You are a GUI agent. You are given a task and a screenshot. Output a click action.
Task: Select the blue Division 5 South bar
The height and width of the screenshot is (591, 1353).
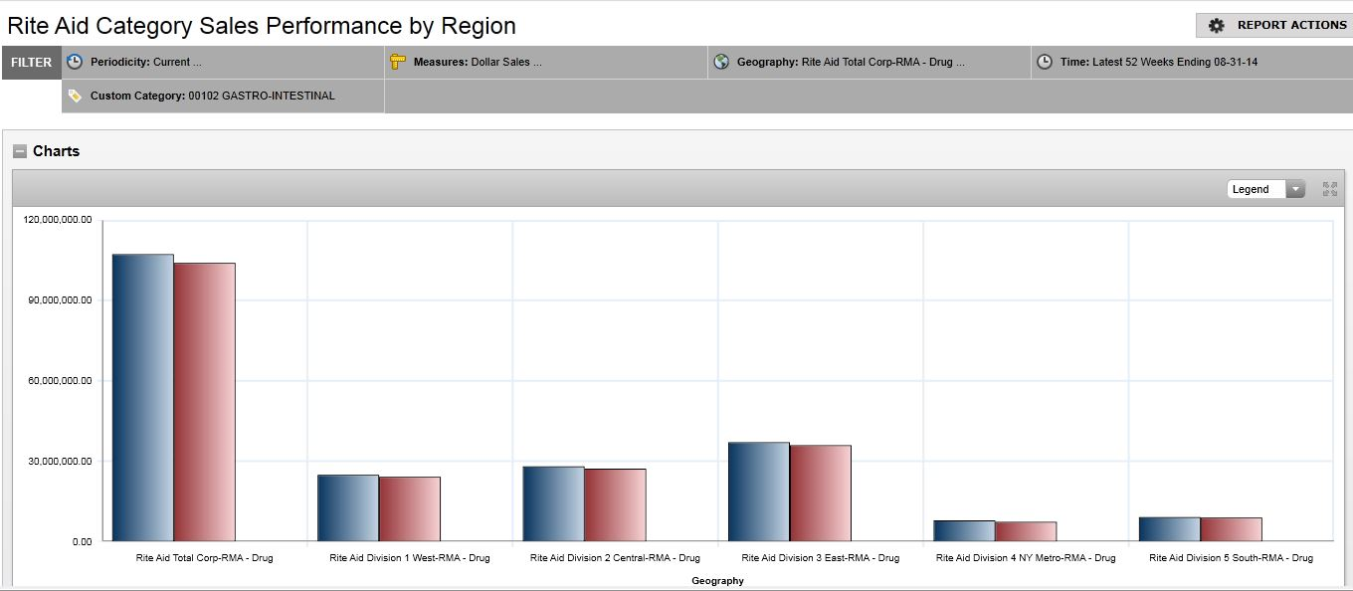click(x=1170, y=528)
